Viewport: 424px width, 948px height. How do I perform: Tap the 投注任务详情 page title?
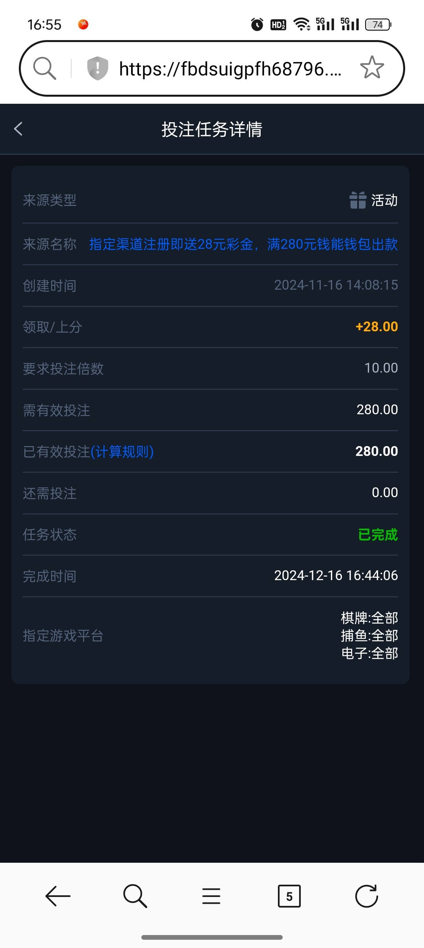pos(212,129)
